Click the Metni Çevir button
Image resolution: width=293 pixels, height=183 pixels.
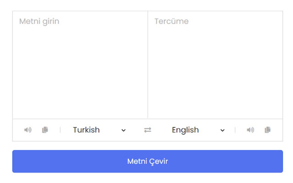148,161
